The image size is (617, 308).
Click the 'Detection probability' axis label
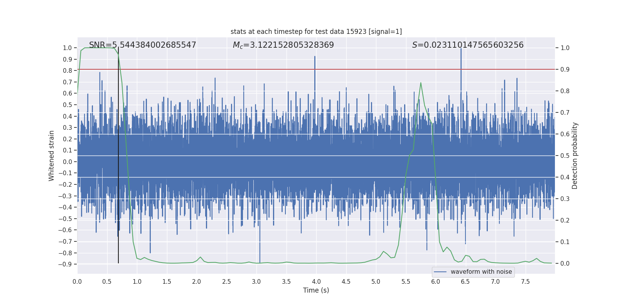click(x=575, y=156)
